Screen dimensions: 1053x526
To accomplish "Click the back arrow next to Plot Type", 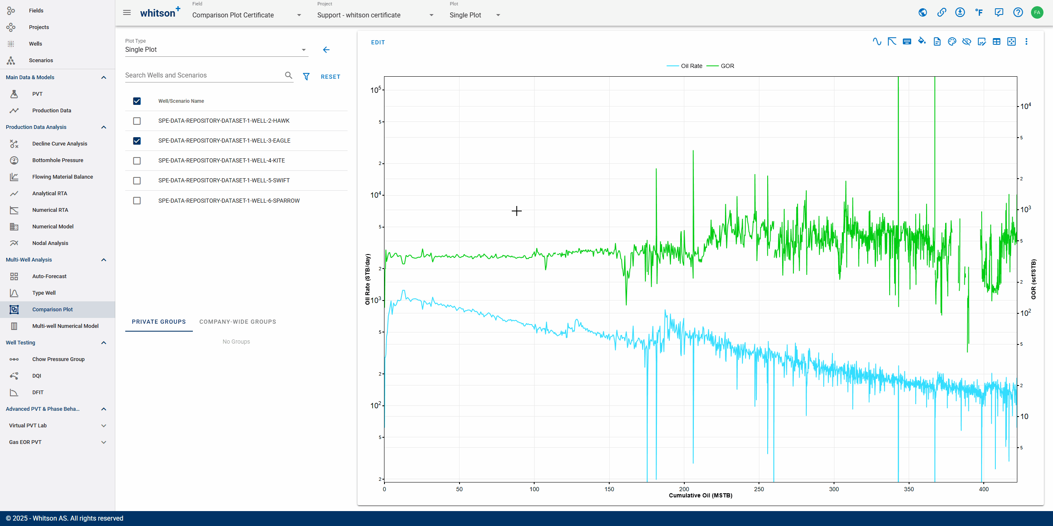I will click(326, 50).
